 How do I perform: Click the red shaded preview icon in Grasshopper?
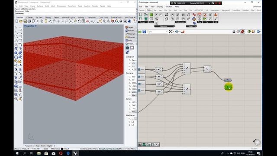(x=242, y=32)
